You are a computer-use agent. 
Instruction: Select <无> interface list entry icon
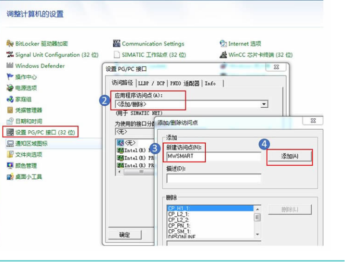pyautogui.click(x=120, y=143)
